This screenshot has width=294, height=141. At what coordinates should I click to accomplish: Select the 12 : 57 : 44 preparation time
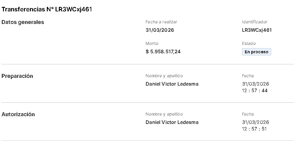click(255, 90)
